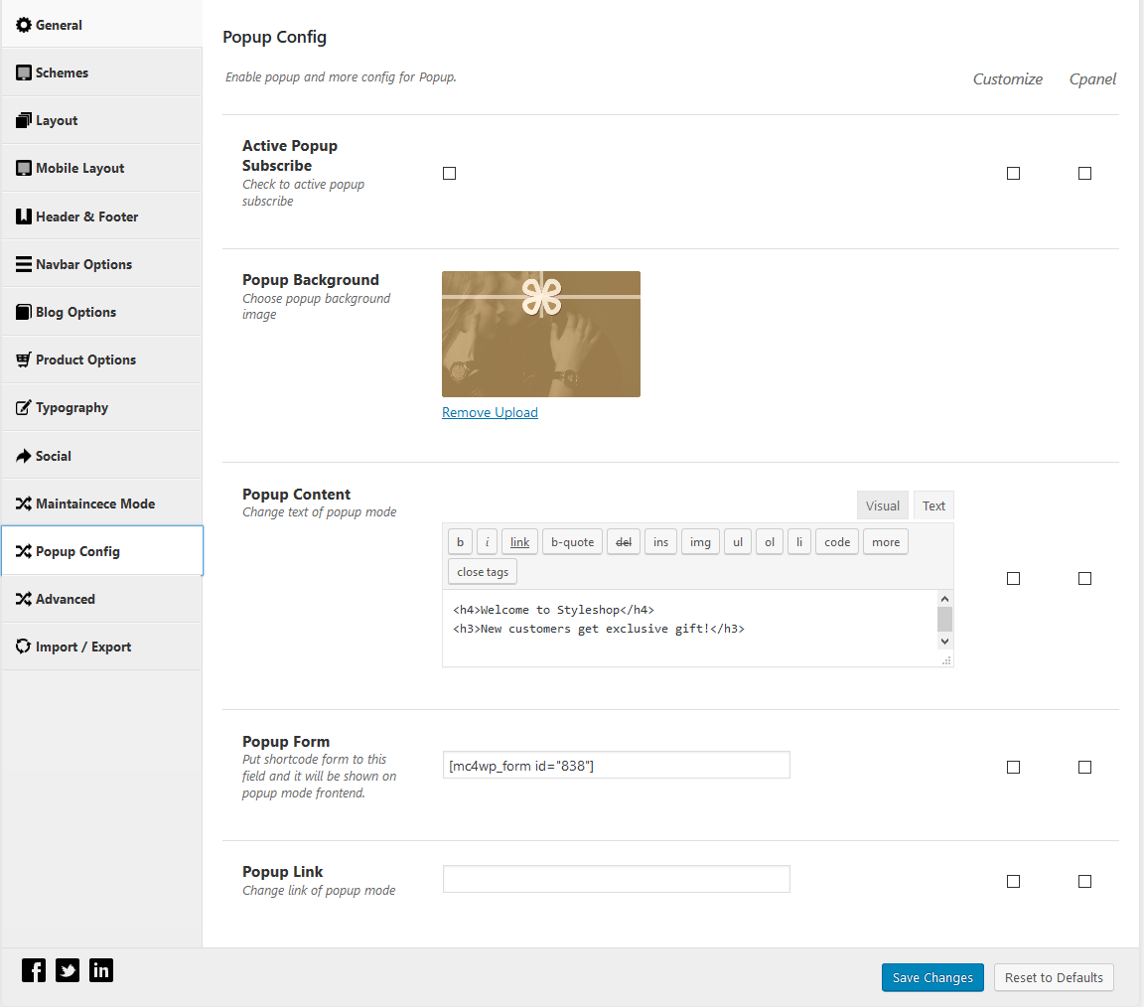Viewport: 1144px width, 1007px height.
Task: Click the Typography pencil icon
Action: click(24, 408)
